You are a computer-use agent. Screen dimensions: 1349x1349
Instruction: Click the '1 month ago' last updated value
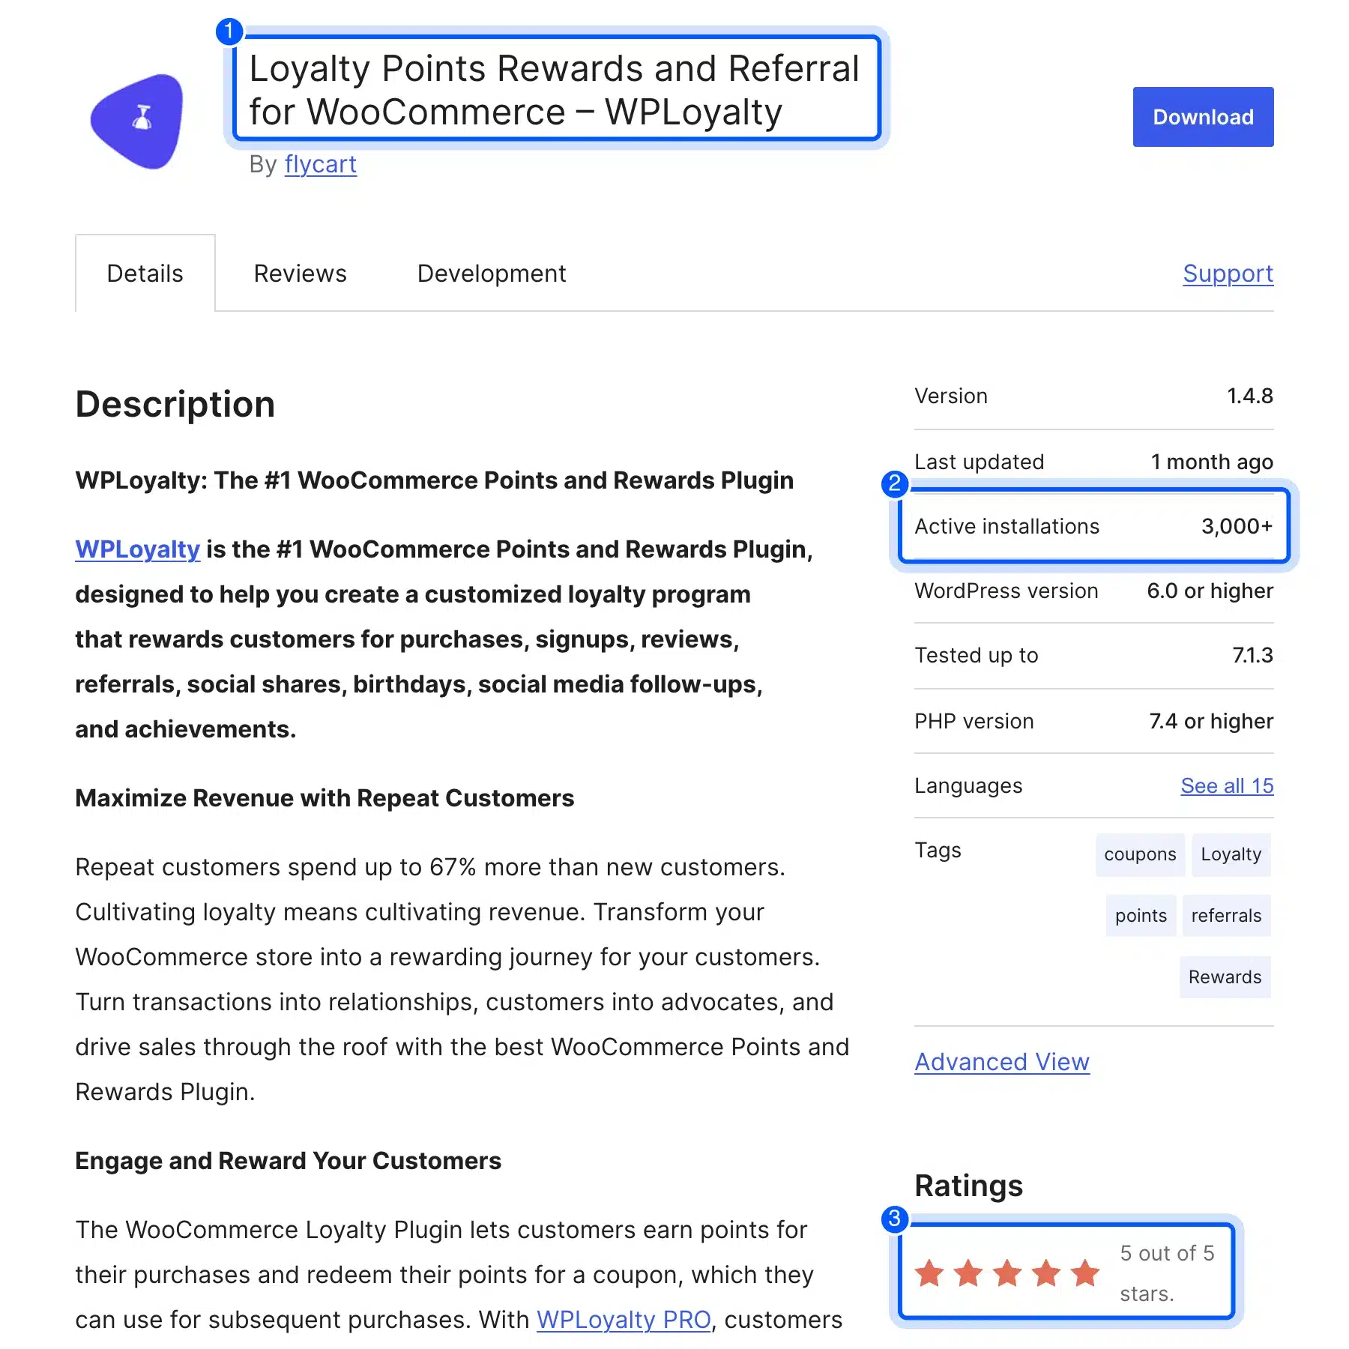[x=1212, y=462]
